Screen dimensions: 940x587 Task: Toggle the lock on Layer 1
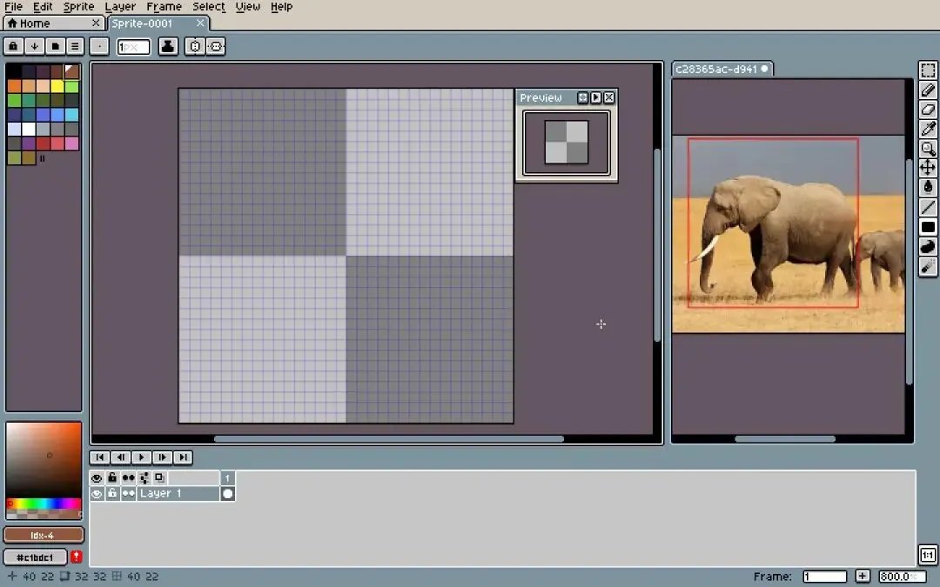(x=112, y=494)
